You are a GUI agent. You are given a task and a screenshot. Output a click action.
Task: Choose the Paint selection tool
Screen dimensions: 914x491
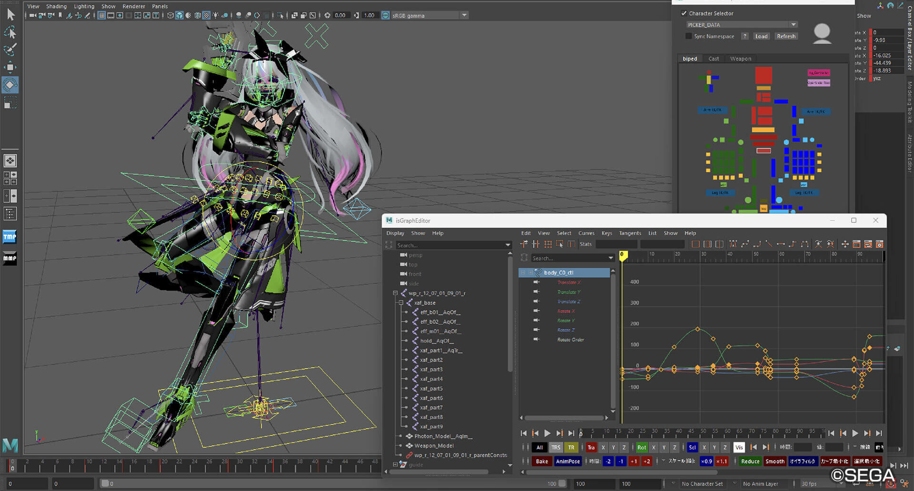click(x=10, y=50)
